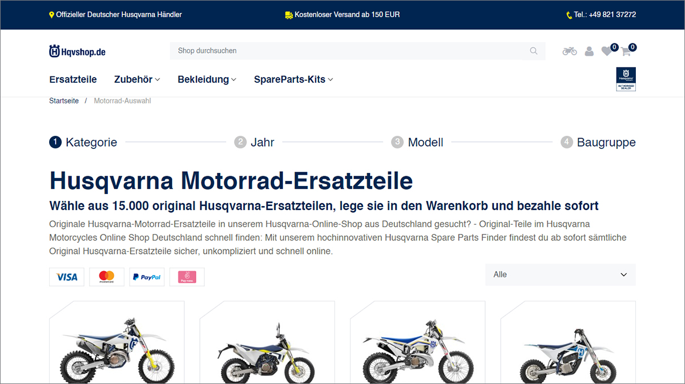This screenshot has height=384, width=685.
Task: Open the user account icon
Action: tap(589, 51)
